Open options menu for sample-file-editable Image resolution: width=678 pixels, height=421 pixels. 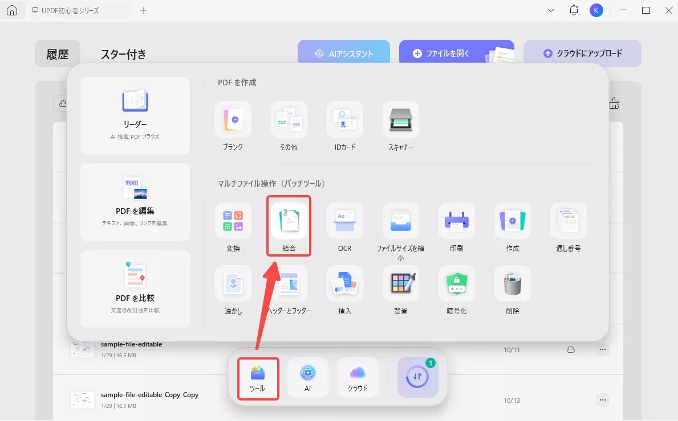603,349
